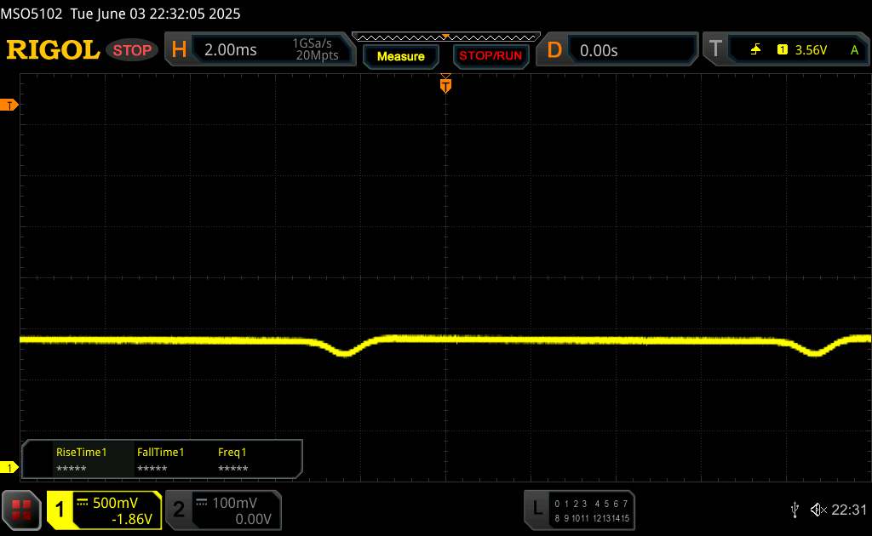Click the RIGOL logo
This screenshot has height=536, width=872.
click(x=53, y=50)
